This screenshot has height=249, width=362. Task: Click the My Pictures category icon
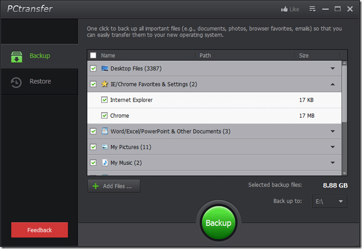pyautogui.click(x=105, y=147)
